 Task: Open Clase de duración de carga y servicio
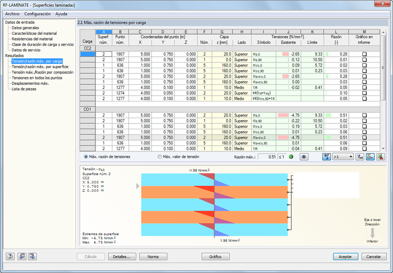pos(43,44)
